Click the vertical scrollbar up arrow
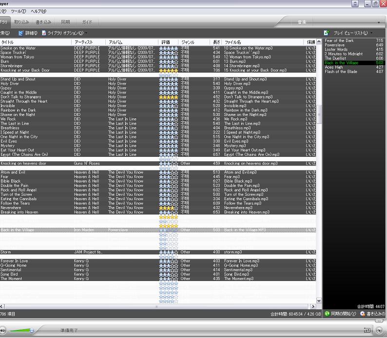Image resolution: width=387 pixels, height=338 pixels. point(319,42)
